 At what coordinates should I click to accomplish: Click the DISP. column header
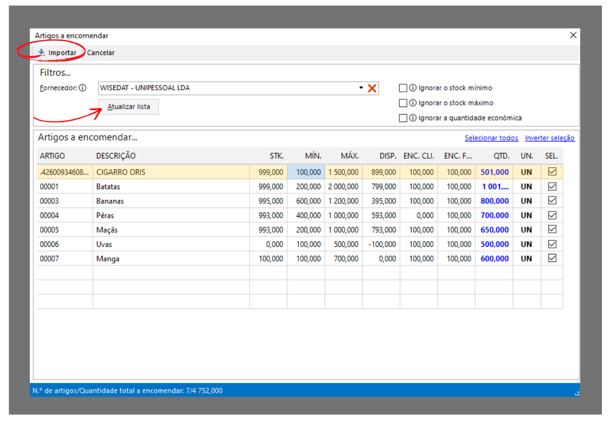pos(381,156)
